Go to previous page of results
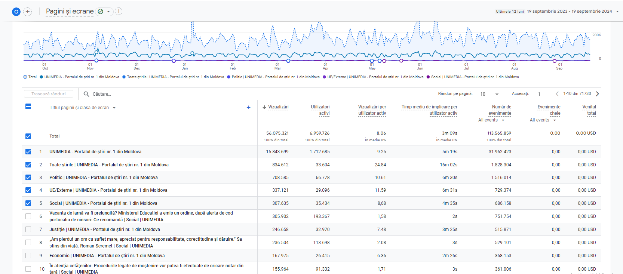This screenshot has height=274, width=623. coord(557,94)
